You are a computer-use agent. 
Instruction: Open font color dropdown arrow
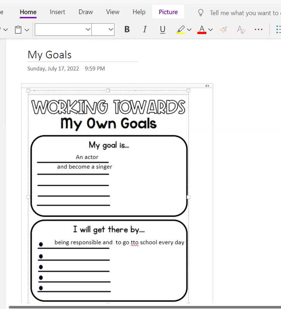tap(211, 30)
